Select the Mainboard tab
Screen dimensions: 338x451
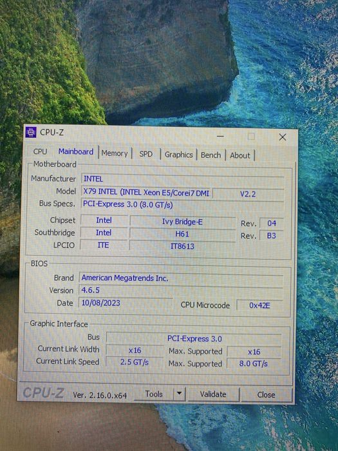pyautogui.click(x=76, y=151)
